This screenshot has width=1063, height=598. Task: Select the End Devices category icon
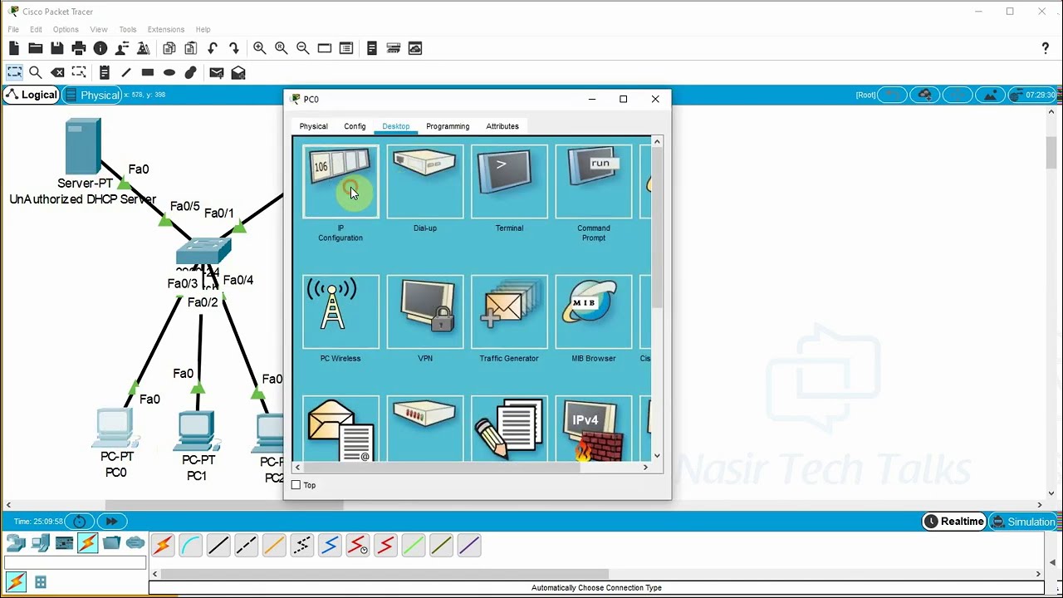coord(40,543)
